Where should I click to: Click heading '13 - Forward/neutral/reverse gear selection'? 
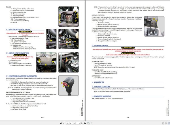[22, 76]
